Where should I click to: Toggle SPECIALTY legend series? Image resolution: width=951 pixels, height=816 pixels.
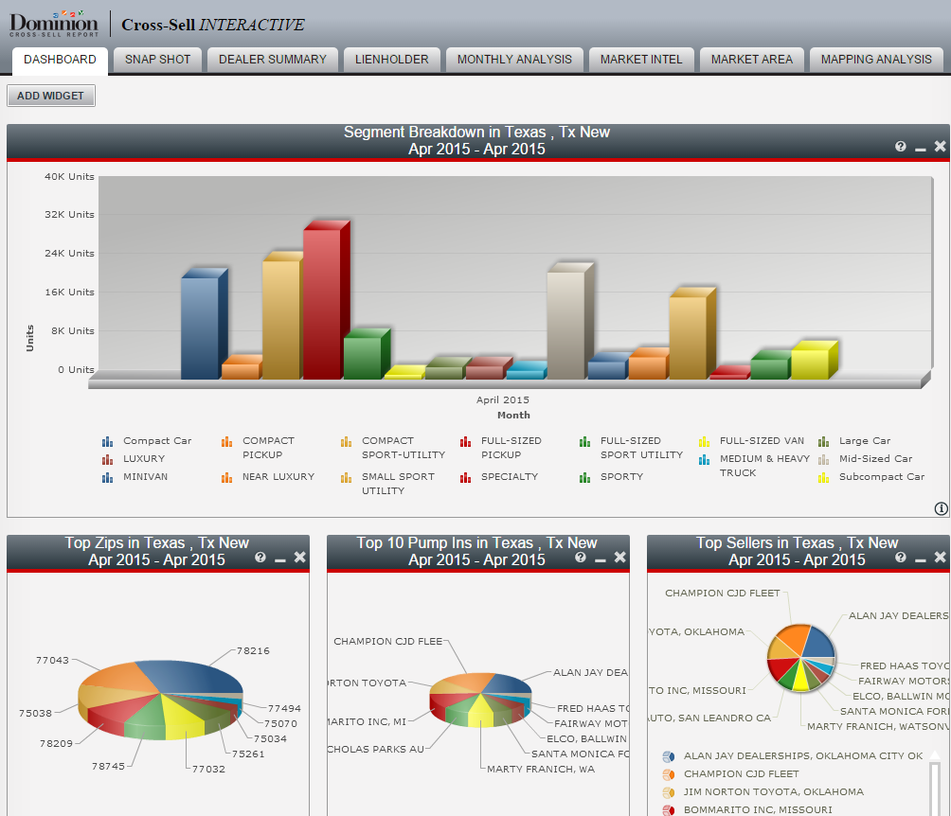pyautogui.click(x=499, y=477)
